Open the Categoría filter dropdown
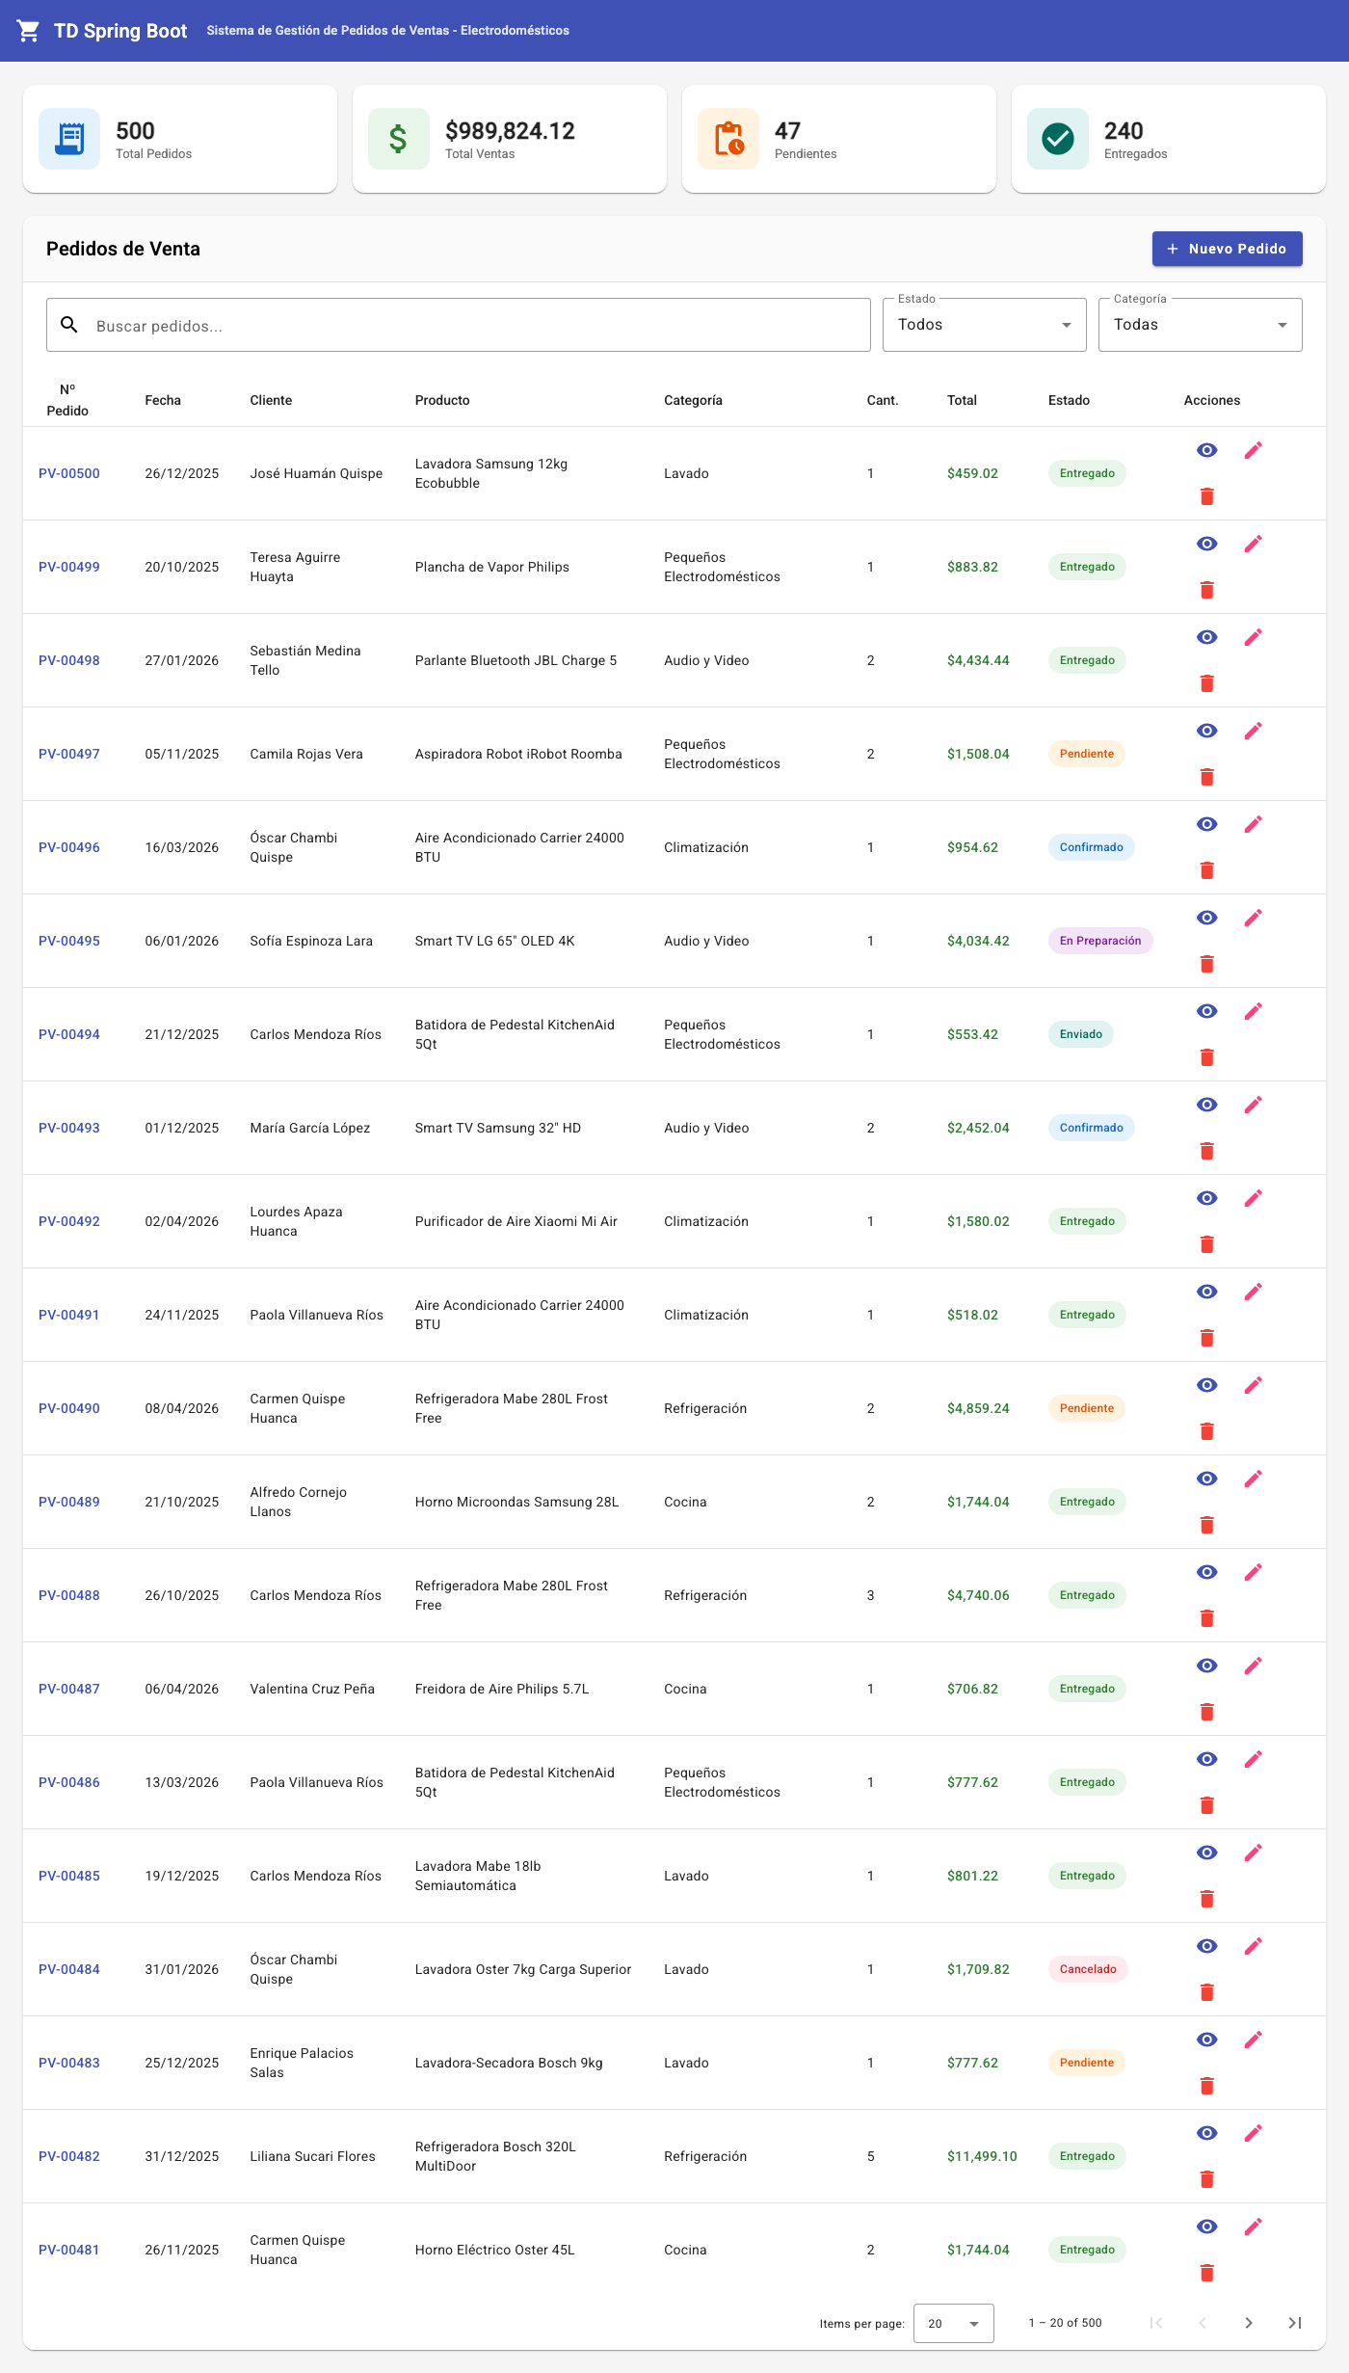This screenshot has width=1349, height=2373. [x=1200, y=325]
